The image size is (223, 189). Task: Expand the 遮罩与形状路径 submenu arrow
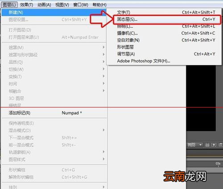click(x=103, y=54)
